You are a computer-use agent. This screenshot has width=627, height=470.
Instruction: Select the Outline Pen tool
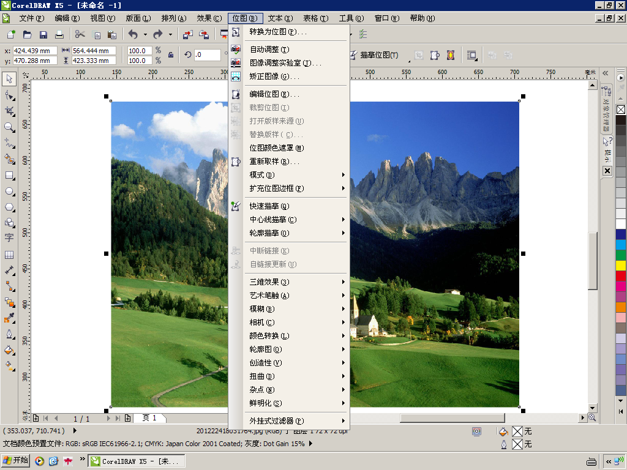click(x=9, y=334)
